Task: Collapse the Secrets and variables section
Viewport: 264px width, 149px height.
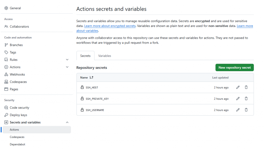Action: (67, 122)
